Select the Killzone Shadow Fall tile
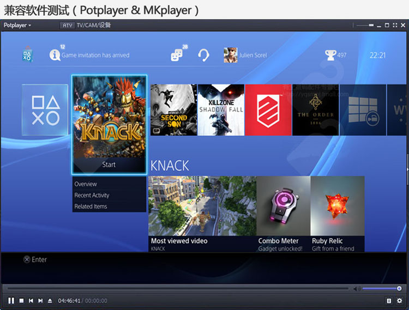 221,110
